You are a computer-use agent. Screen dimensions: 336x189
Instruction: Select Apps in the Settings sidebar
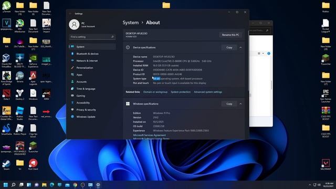pos(92,75)
